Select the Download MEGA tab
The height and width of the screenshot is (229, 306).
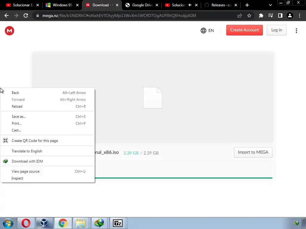102,5
